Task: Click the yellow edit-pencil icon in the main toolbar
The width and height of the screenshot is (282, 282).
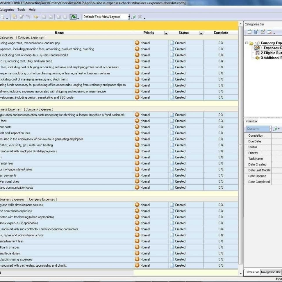Action: coord(22,17)
